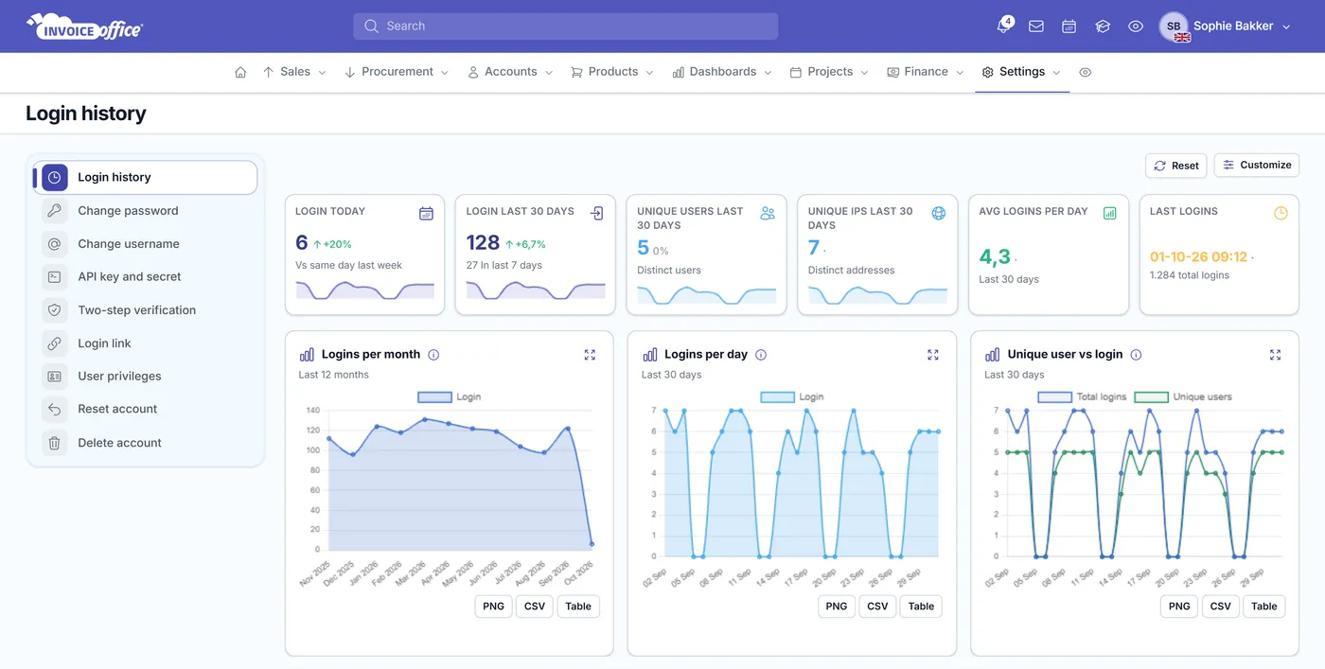Click the undo icon for Reset account
The image size is (1325, 669).
coord(55,410)
